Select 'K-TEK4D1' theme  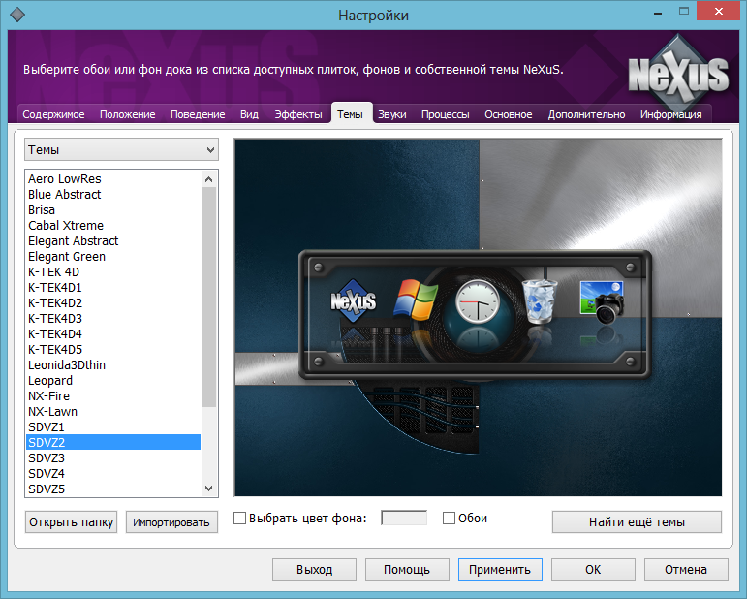(x=113, y=287)
